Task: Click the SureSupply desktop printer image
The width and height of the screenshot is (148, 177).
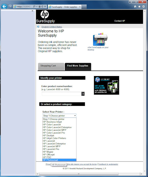Action: pos(100,39)
